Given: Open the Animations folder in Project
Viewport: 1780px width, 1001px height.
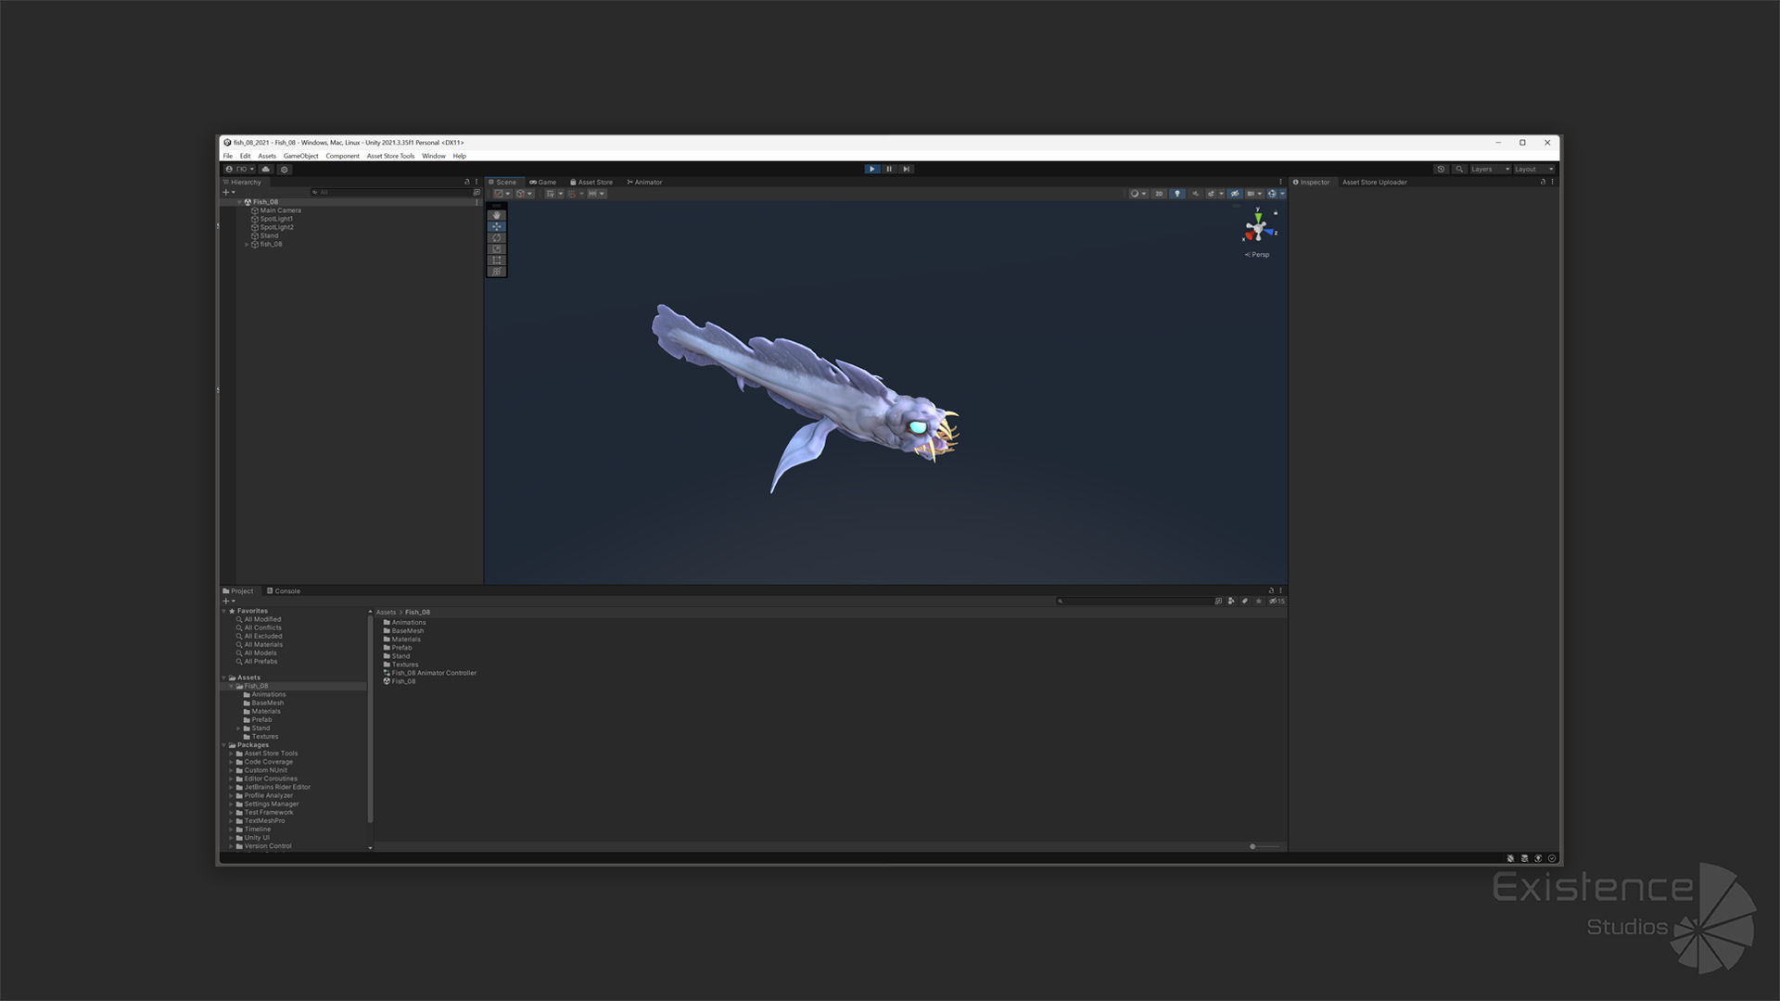Looking at the screenshot, I should click(x=405, y=623).
